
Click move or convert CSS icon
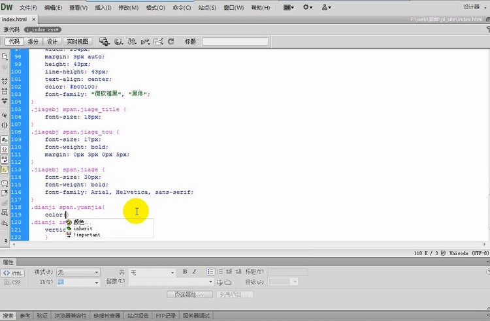[x=5, y=222]
